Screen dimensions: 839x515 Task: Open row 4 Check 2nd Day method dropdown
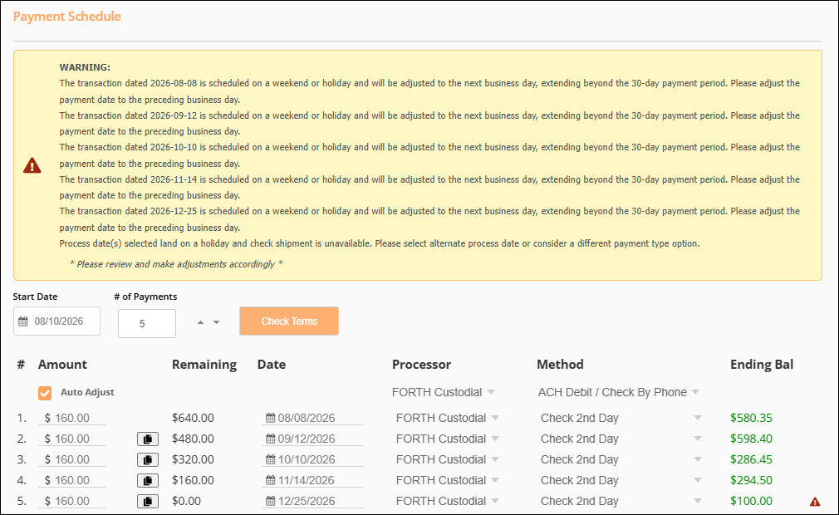pyautogui.click(x=621, y=480)
